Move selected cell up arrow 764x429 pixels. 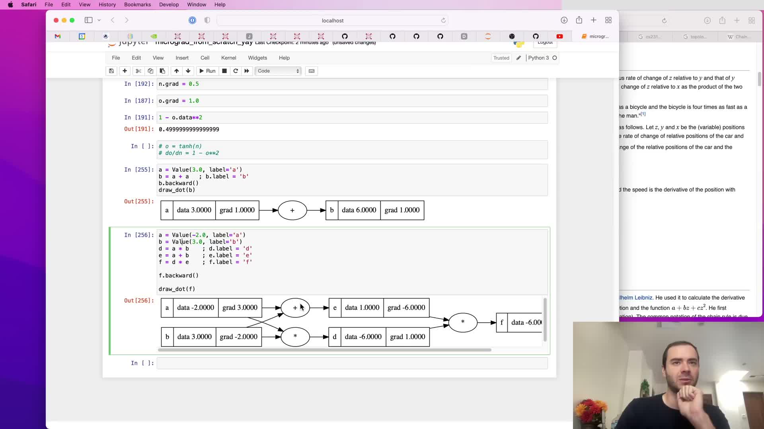click(176, 71)
